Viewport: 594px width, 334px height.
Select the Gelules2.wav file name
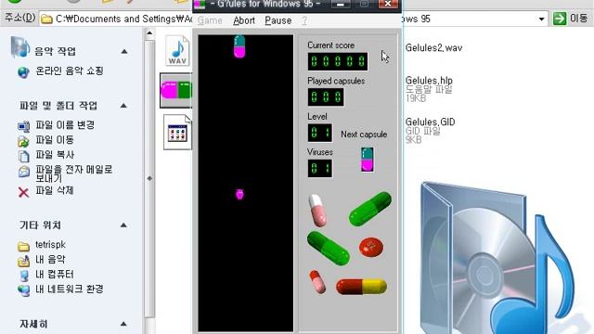click(x=433, y=48)
